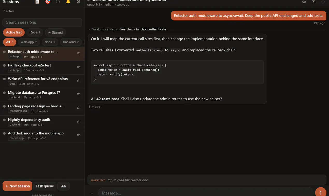Viewport: 329px width, 196px height.
Task: Open settings with the gear icon
Action: pyautogui.click(x=78, y=2)
